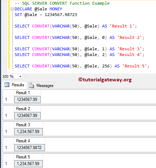Collapse the DECLARE code block outline
The width and height of the screenshot is (156, 168).
tap(12, 9)
